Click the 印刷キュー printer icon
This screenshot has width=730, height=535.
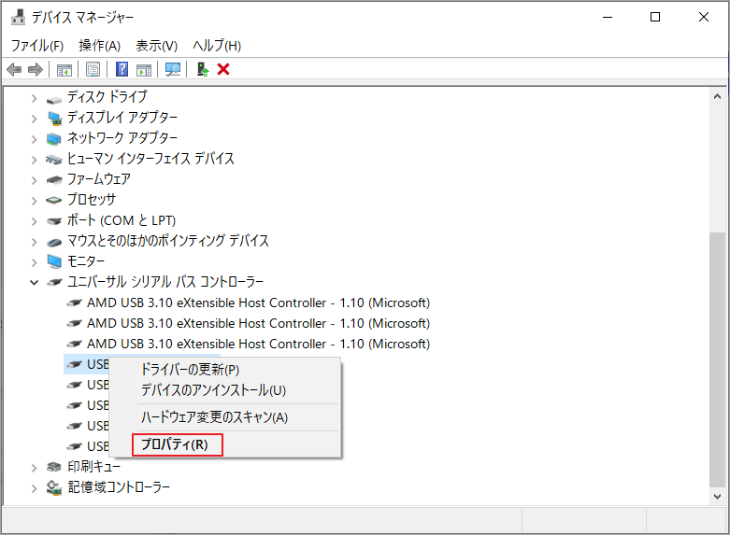tap(54, 466)
